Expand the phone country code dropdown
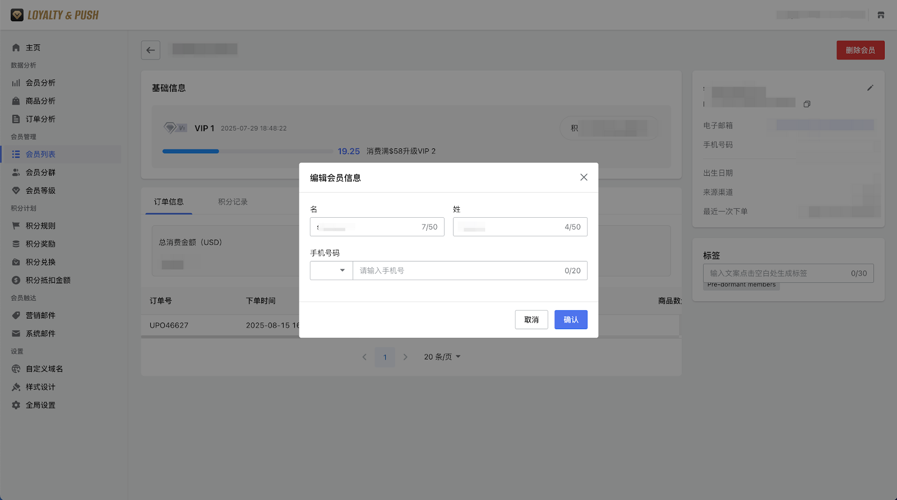This screenshot has height=500, width=897. pyautogui.click(x=331, y=271)
